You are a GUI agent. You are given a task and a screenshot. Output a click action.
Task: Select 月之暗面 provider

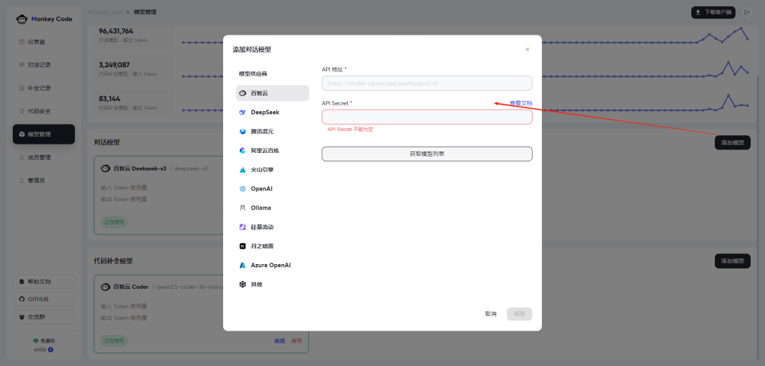[x=272, y=246]
